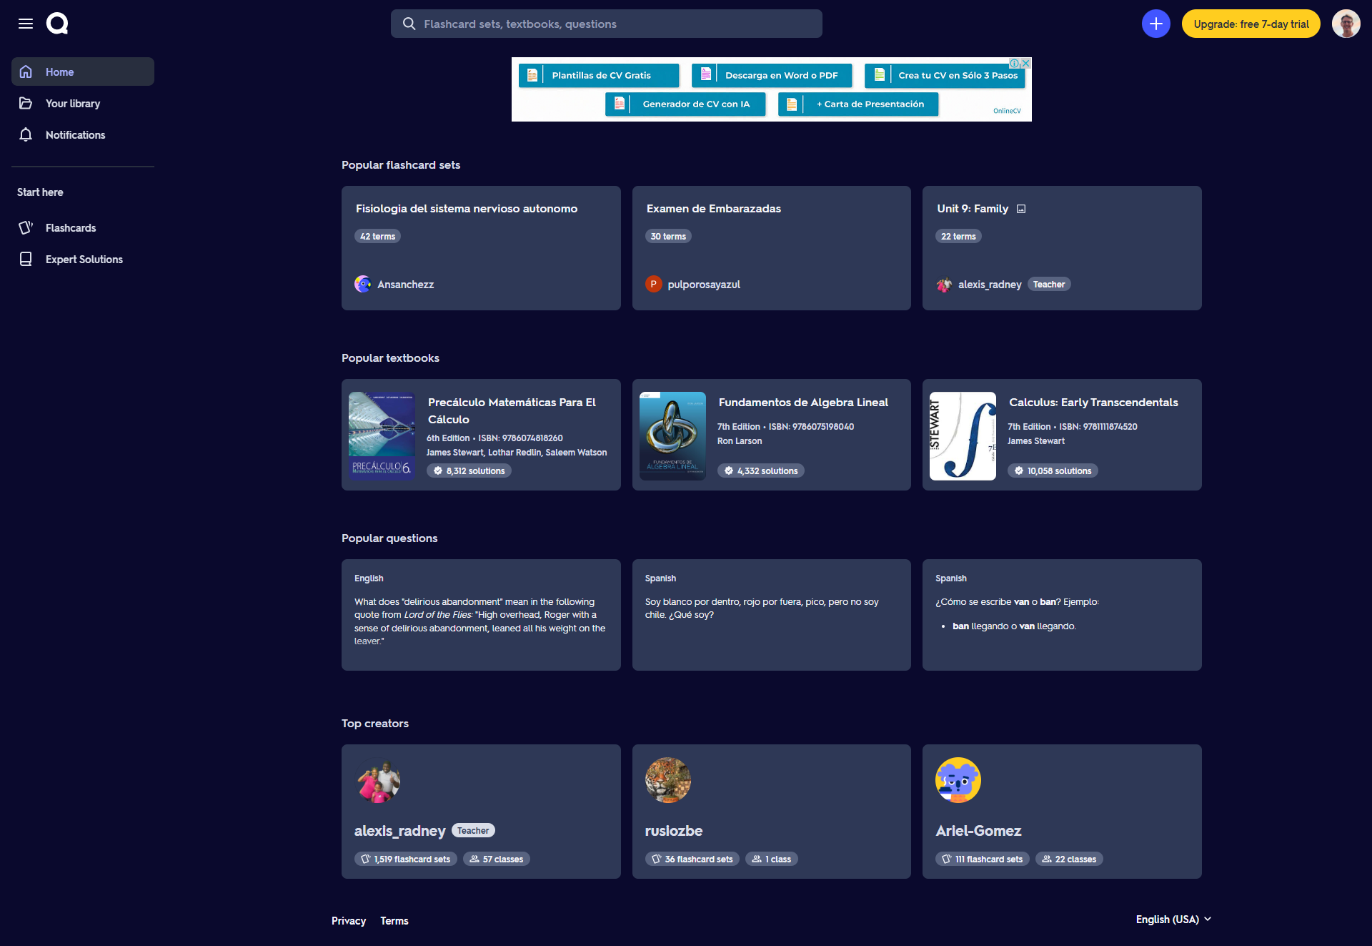Click Ariel-Gomez creator avatar

pyautogui.click(x=958, y=780)
